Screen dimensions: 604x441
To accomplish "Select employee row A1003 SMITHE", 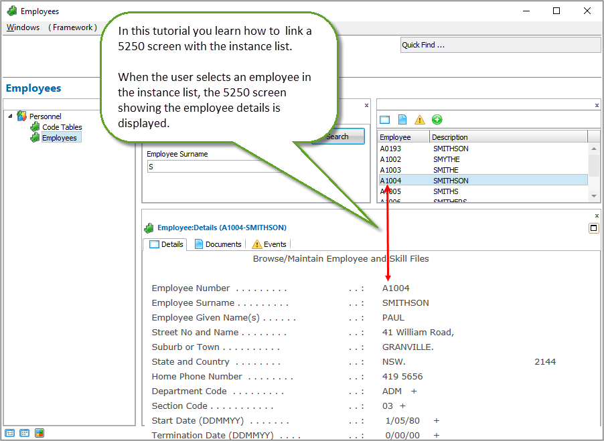I will (x=483, y=170).
